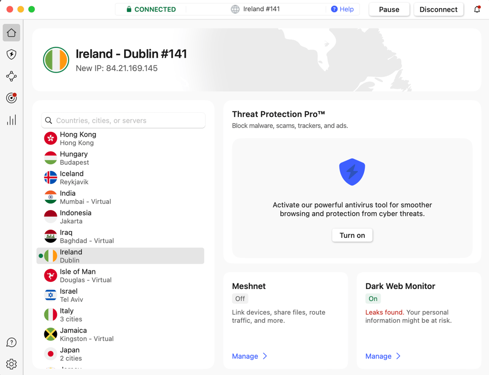The height and width of the screenshot is (375, 489).
Task: Select Japan 2 cities entry
Action: click(120, 354)
